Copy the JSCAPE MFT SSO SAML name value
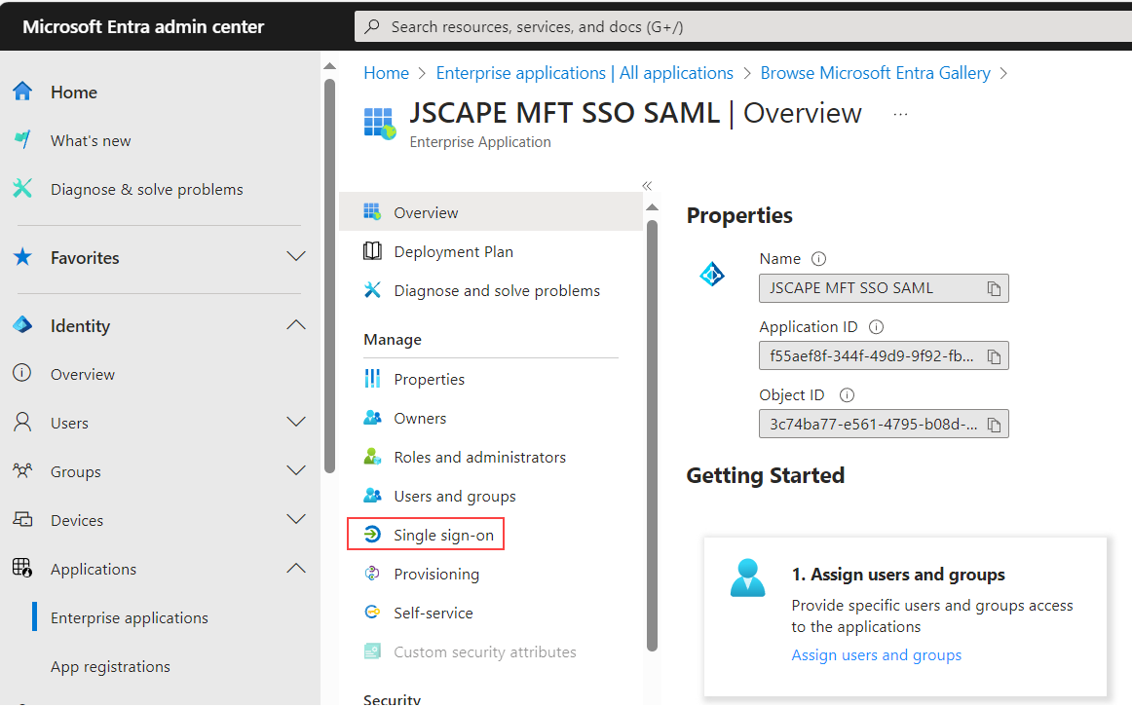This screenshot has height=707, width=1132. click(x=995, y=287)
